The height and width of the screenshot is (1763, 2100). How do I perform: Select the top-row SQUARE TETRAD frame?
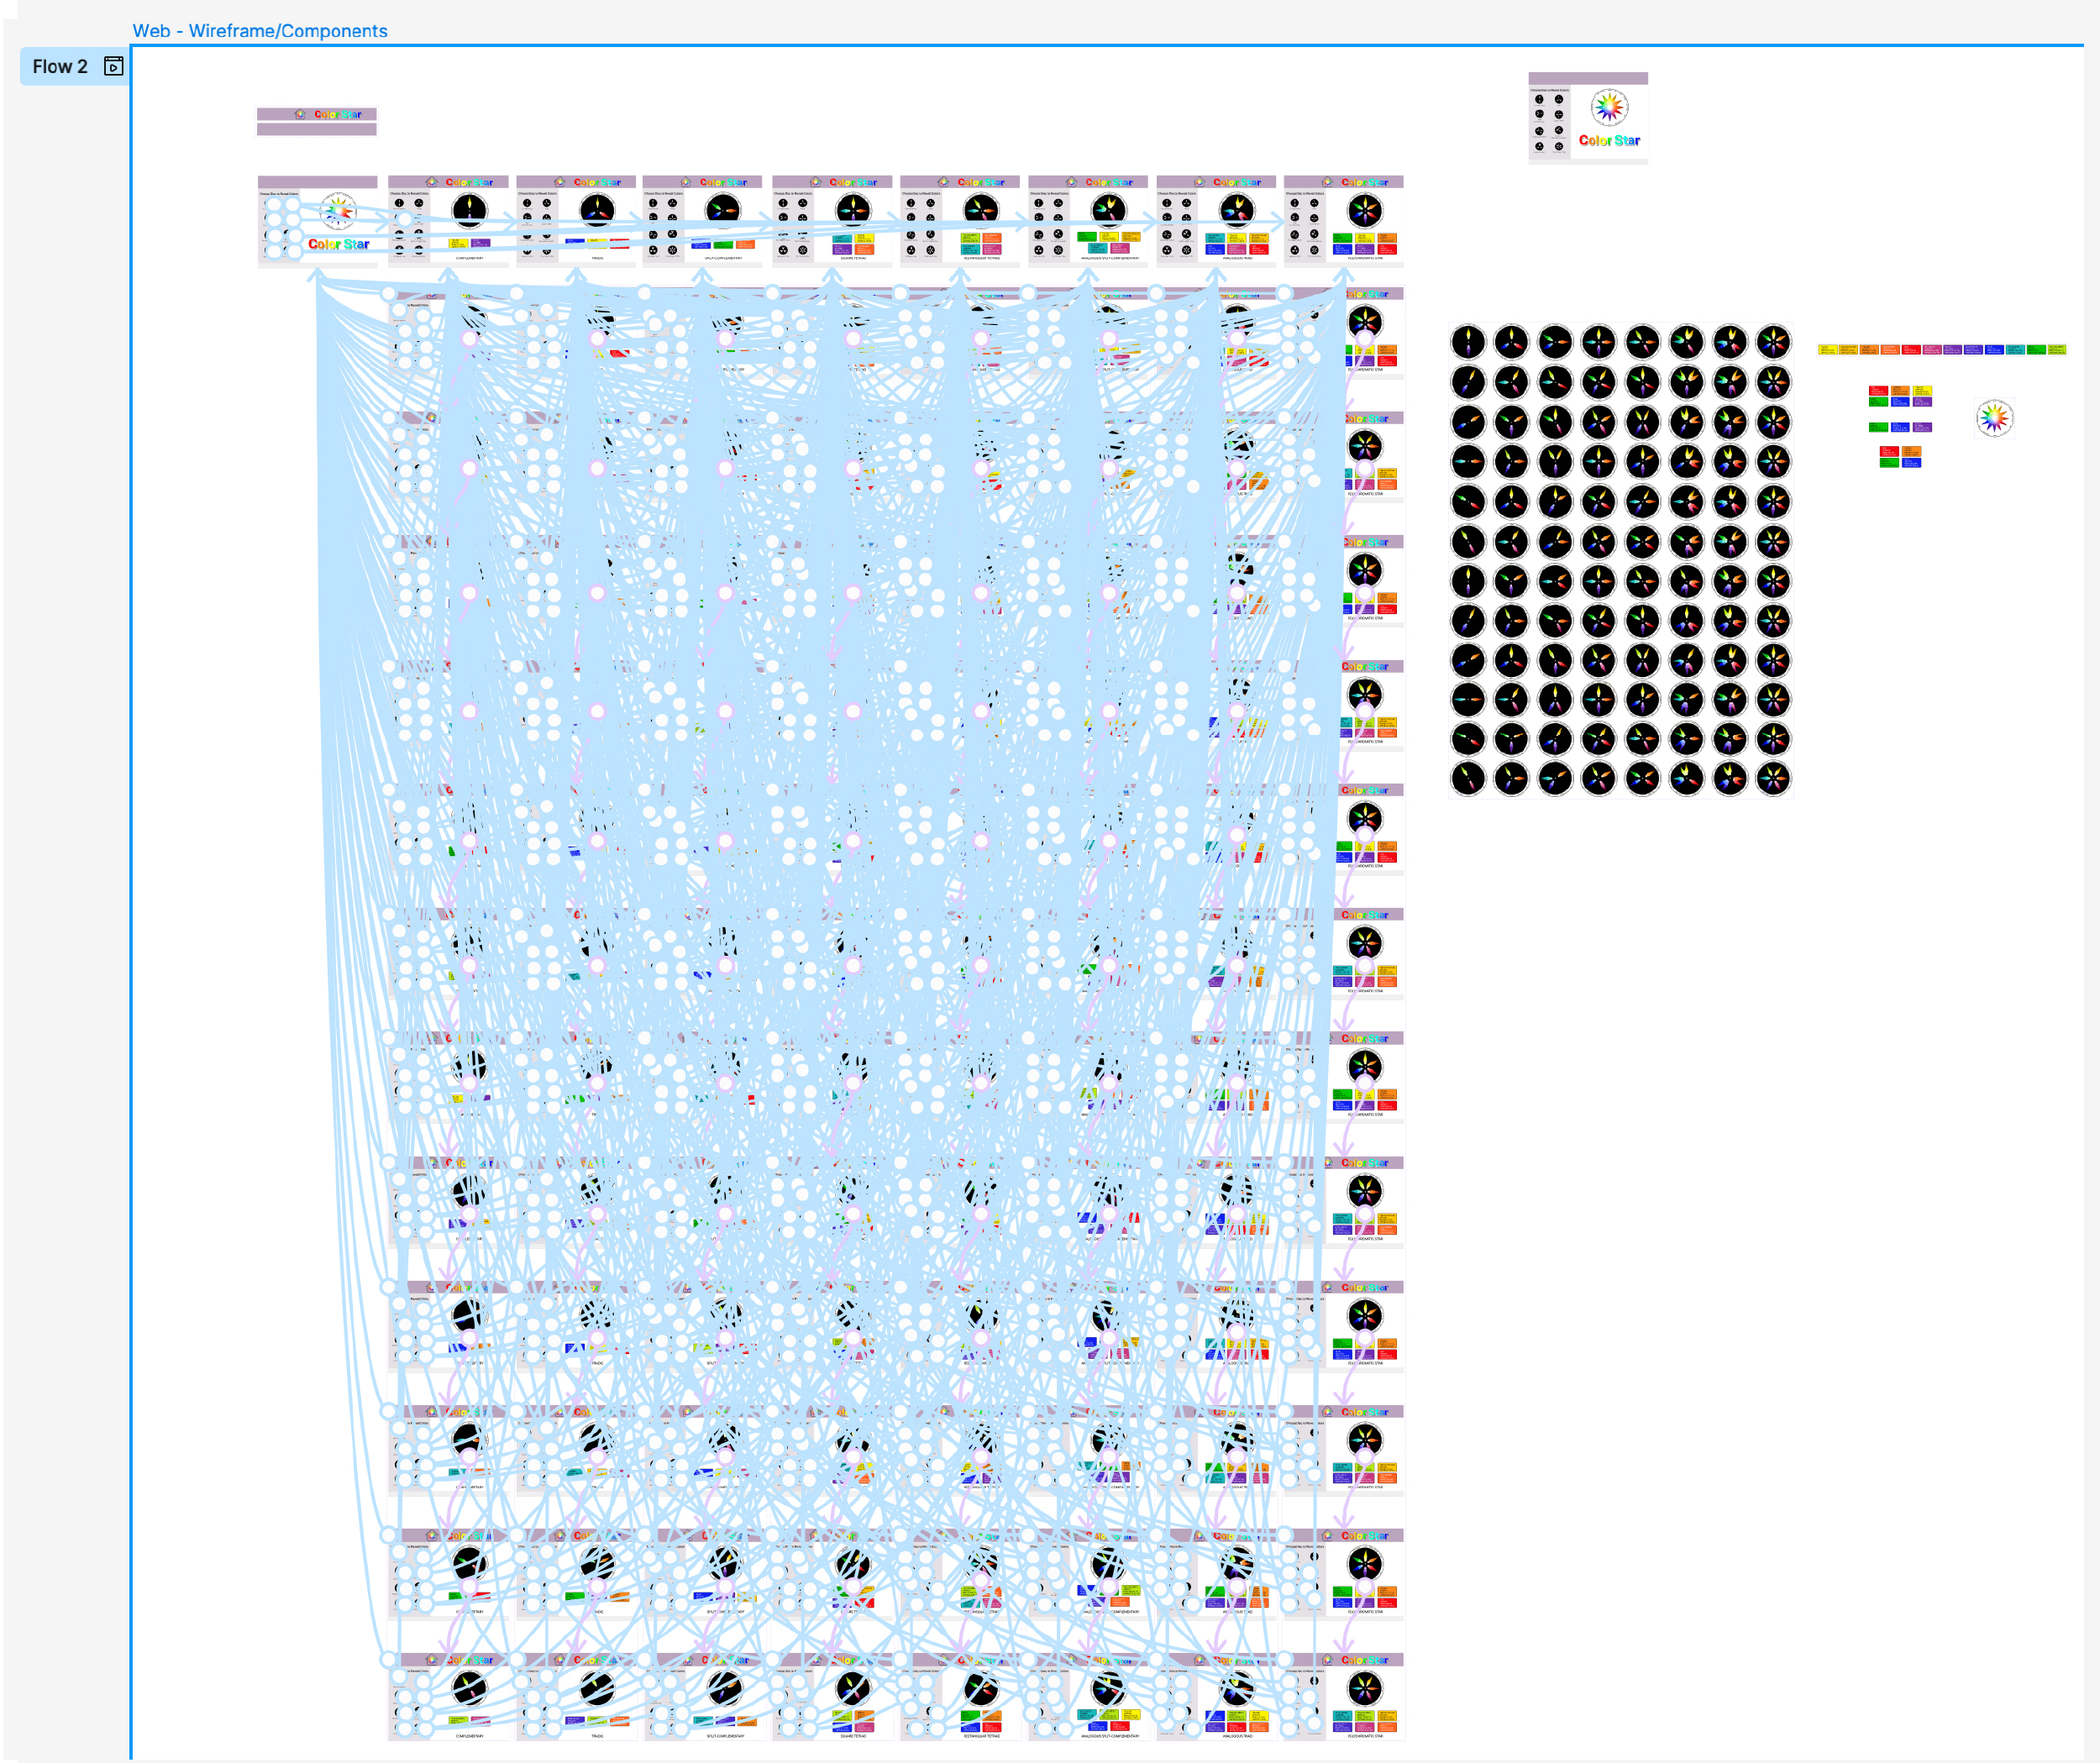[x=832, y=222]
